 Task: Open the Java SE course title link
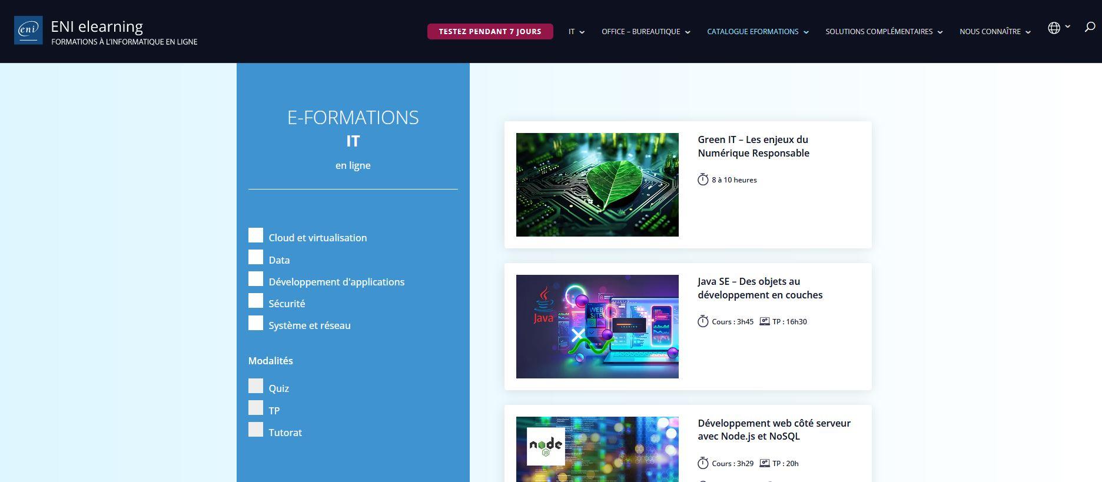(760, 288)
